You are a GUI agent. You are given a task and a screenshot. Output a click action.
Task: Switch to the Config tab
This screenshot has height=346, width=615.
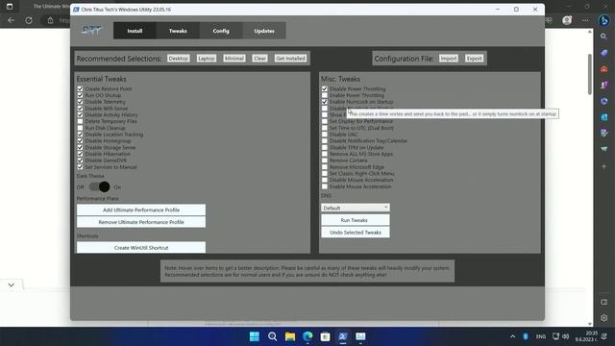tap(221, 31)
